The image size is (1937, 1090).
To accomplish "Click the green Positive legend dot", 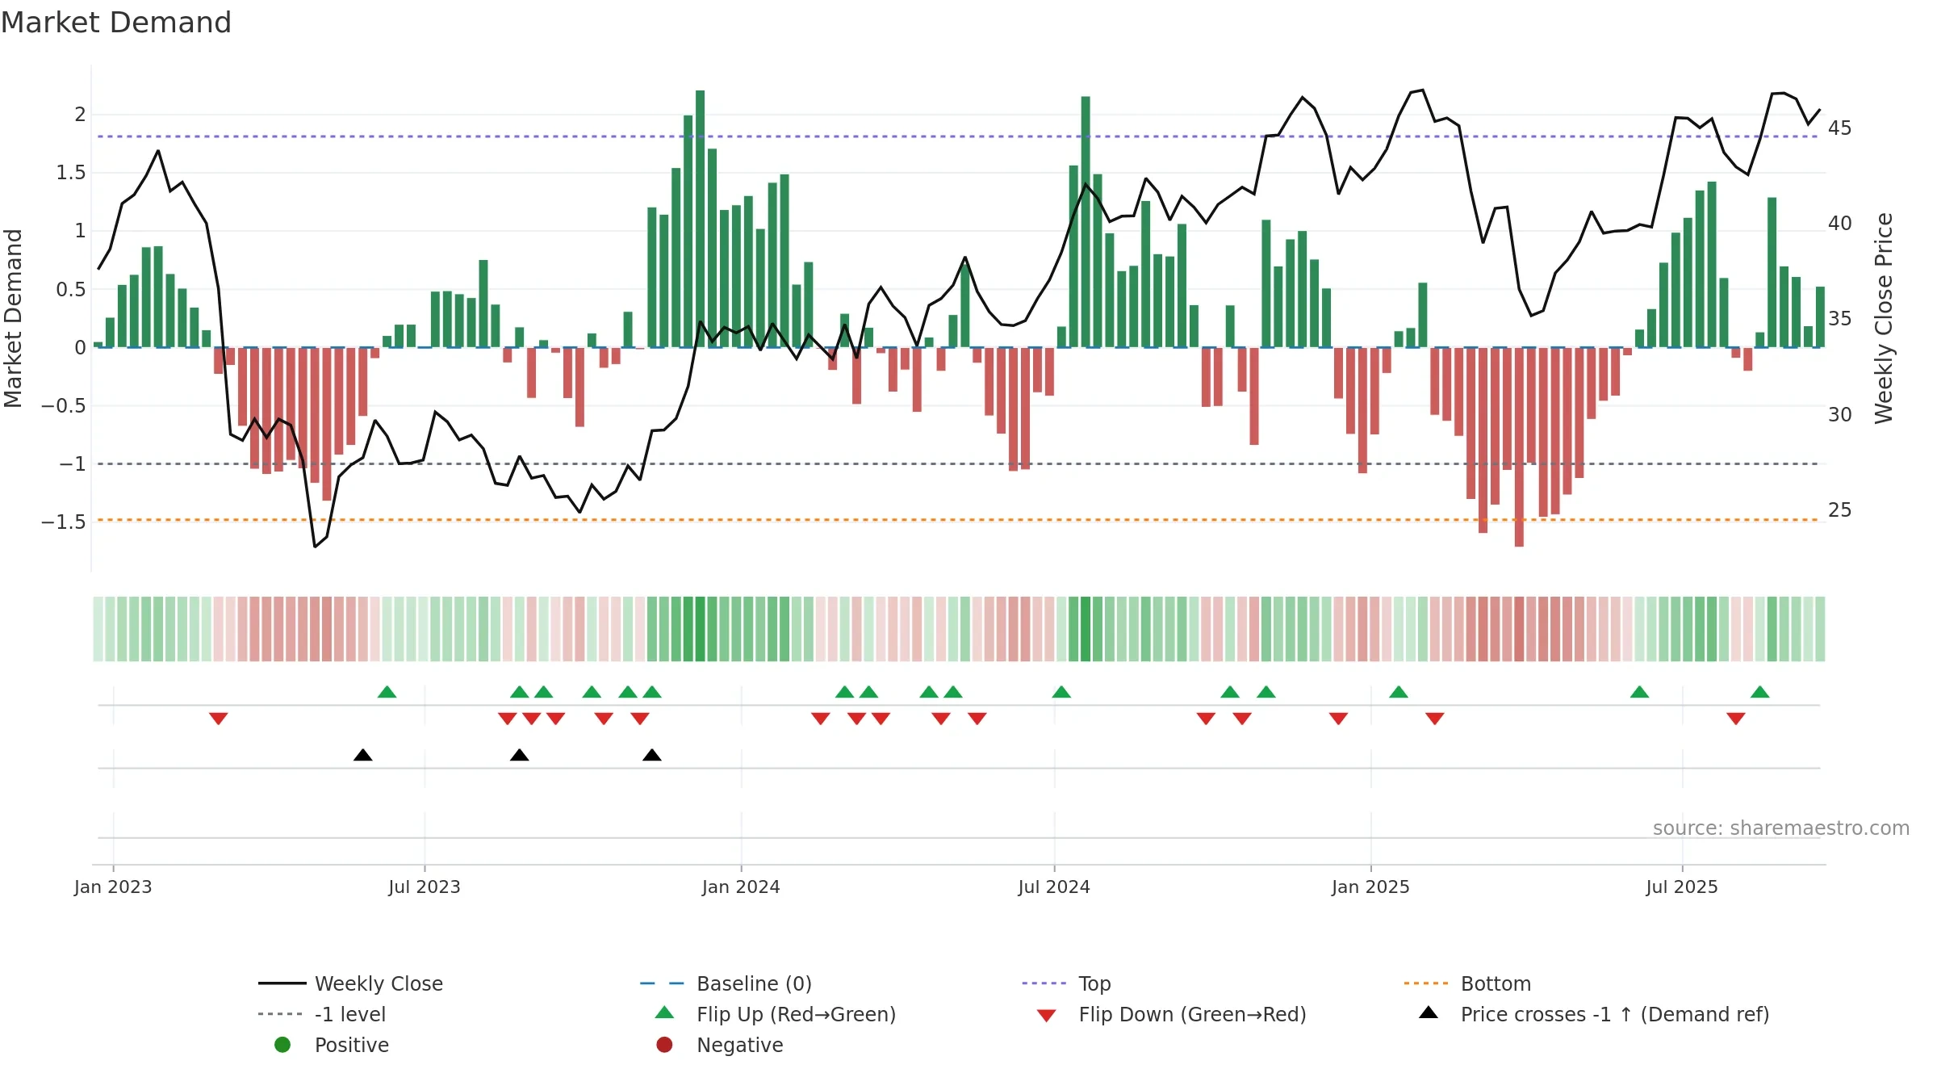I will click(x=282, y=1045).
